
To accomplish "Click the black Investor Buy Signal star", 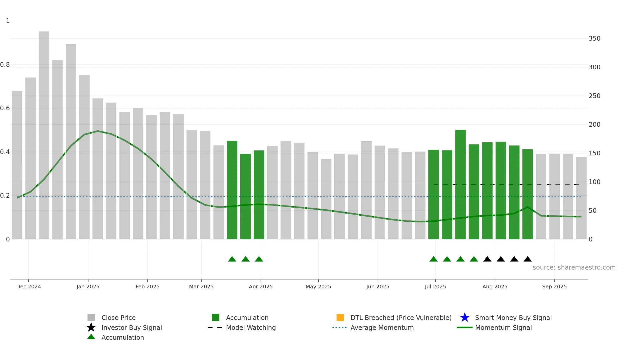I will (91, 327).
